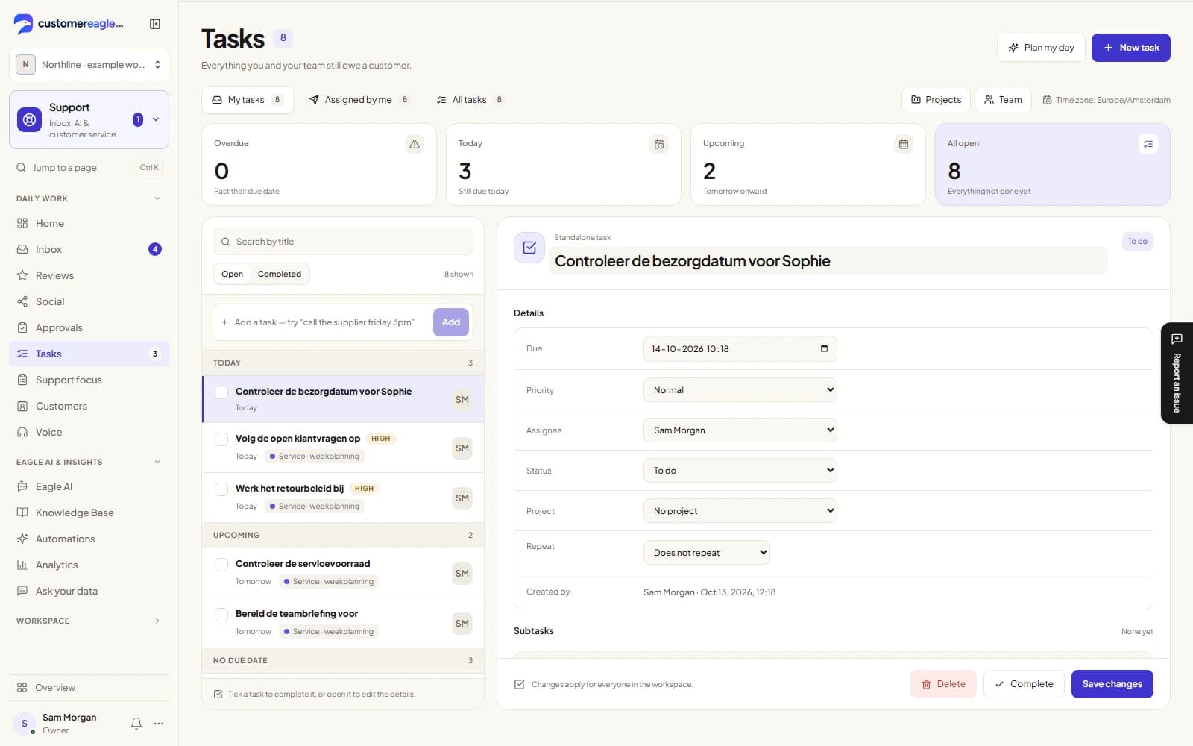
Task: Go to Reviews star icon
Action: pos(22,275)
